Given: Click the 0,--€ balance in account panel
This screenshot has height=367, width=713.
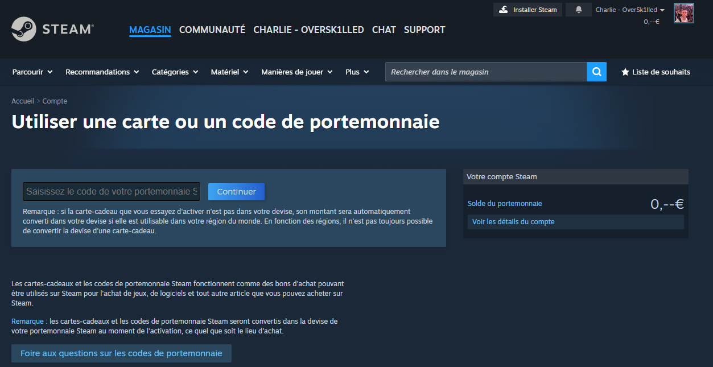Looking at the screenshot, I should click(x=667, y=204).
